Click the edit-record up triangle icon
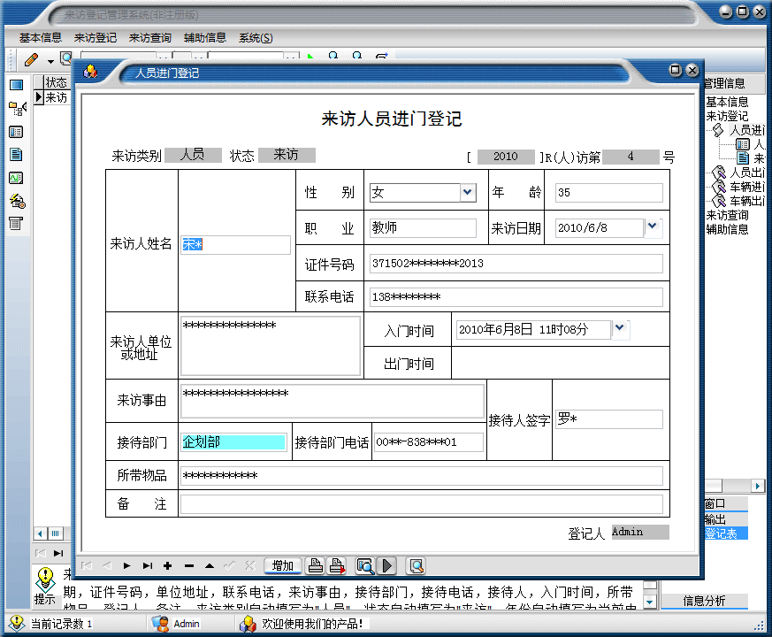772x637 pixels. [x=210, y=565]
